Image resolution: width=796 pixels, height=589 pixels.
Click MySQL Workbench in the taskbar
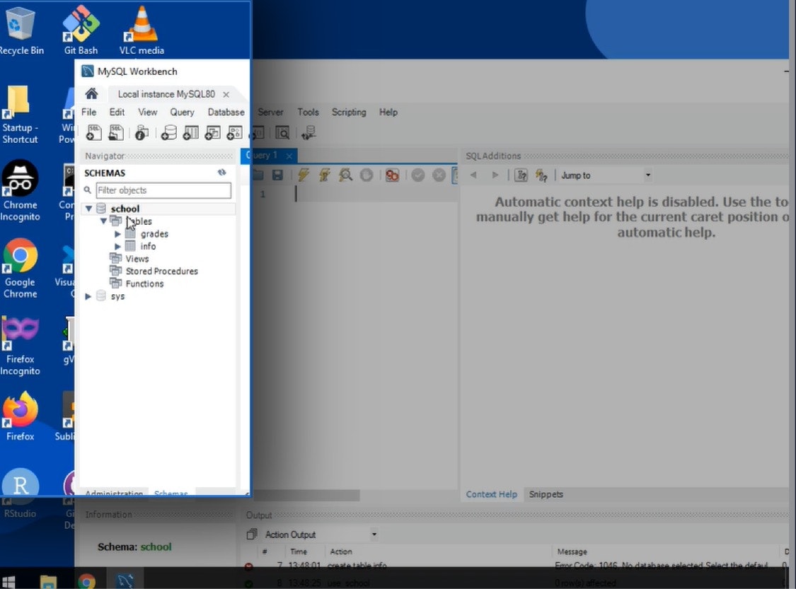pos(125,581)
